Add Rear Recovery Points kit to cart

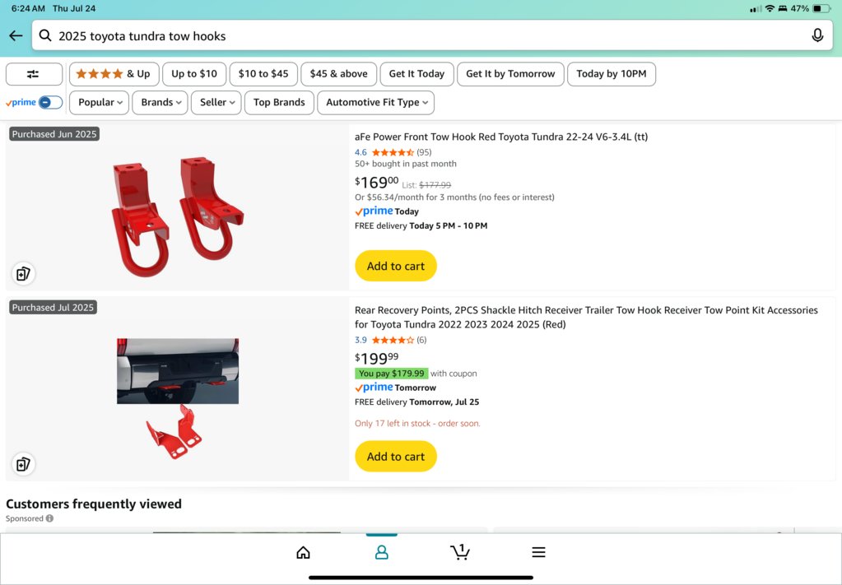[396, 456]
